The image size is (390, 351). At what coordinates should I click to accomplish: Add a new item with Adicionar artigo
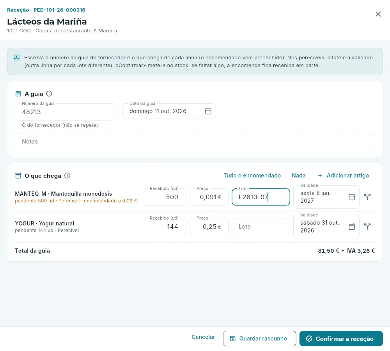point(343,175)
